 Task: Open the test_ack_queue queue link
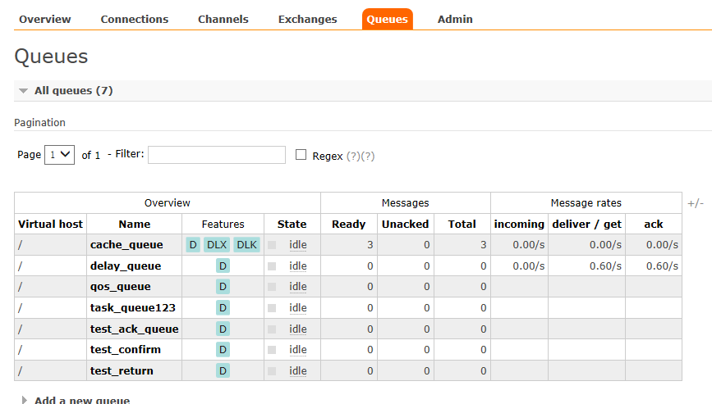[x=134, y=329]
